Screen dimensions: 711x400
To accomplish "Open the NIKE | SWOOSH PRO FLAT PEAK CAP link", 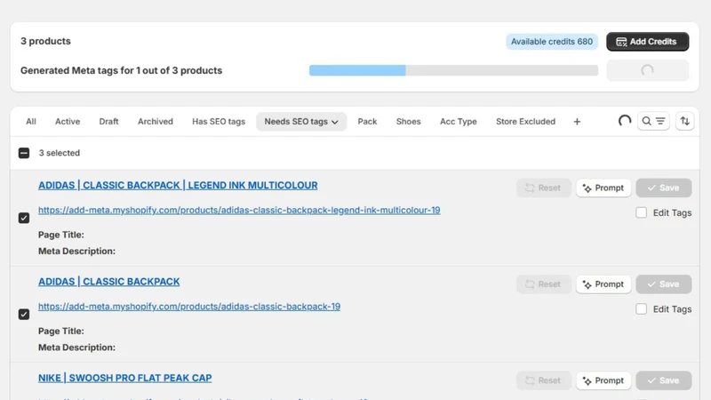I will coord(124,378).
